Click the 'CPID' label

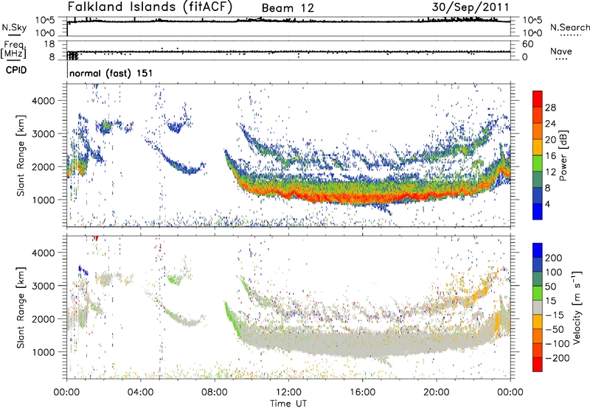pyautogui.click(x=16, y=70)
